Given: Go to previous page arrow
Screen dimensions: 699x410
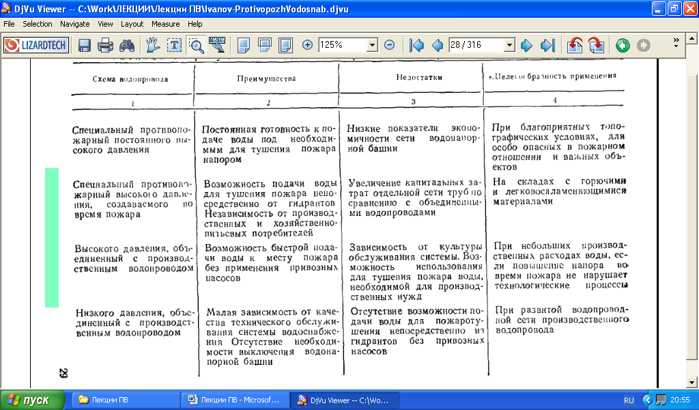Looking at the screenshot, I should tap(438, 45).
